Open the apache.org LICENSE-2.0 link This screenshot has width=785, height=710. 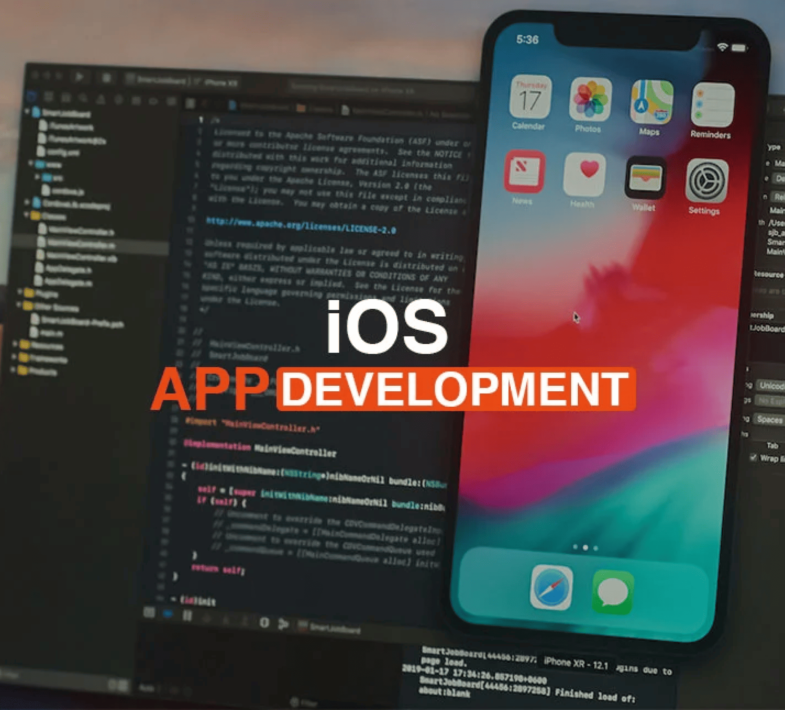coord(301,225)
